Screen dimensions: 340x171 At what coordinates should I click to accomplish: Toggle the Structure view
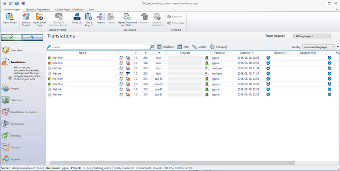pyautogui.click(x=165, y=47)
